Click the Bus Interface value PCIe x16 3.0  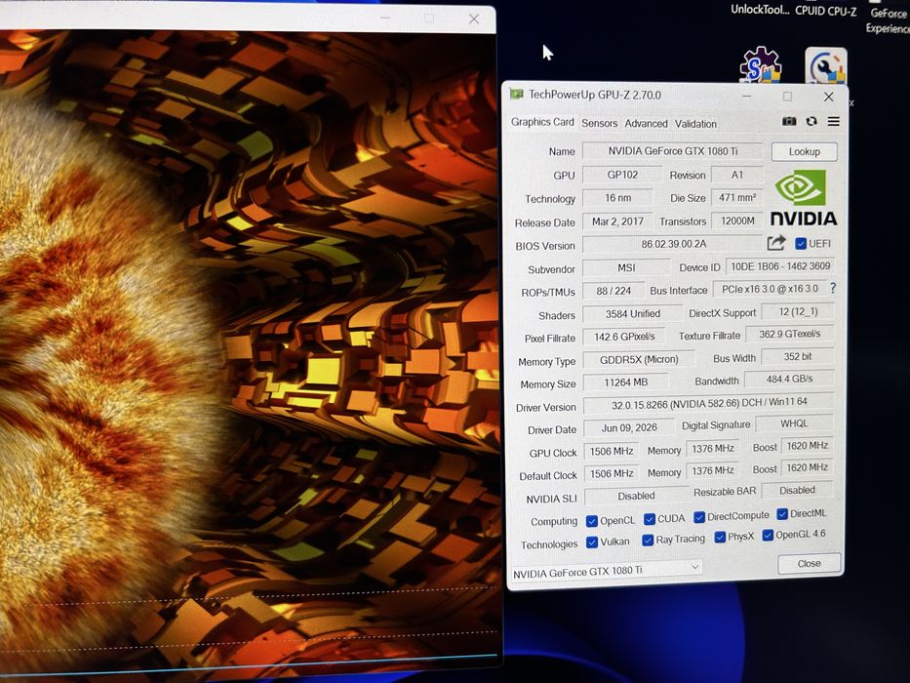coord(770,289)
